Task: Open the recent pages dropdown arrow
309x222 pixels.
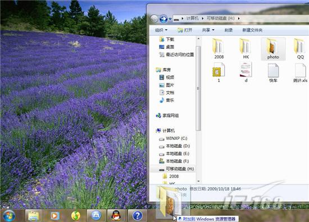Action: coord(170,19)
